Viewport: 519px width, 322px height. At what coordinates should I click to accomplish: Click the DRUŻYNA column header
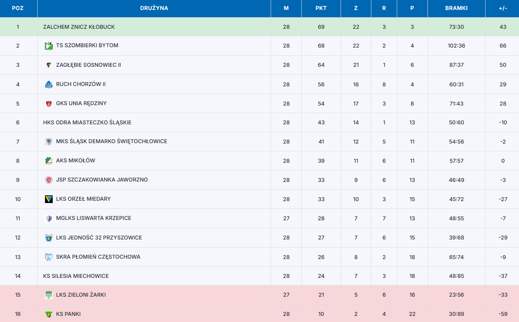point(154,8)
